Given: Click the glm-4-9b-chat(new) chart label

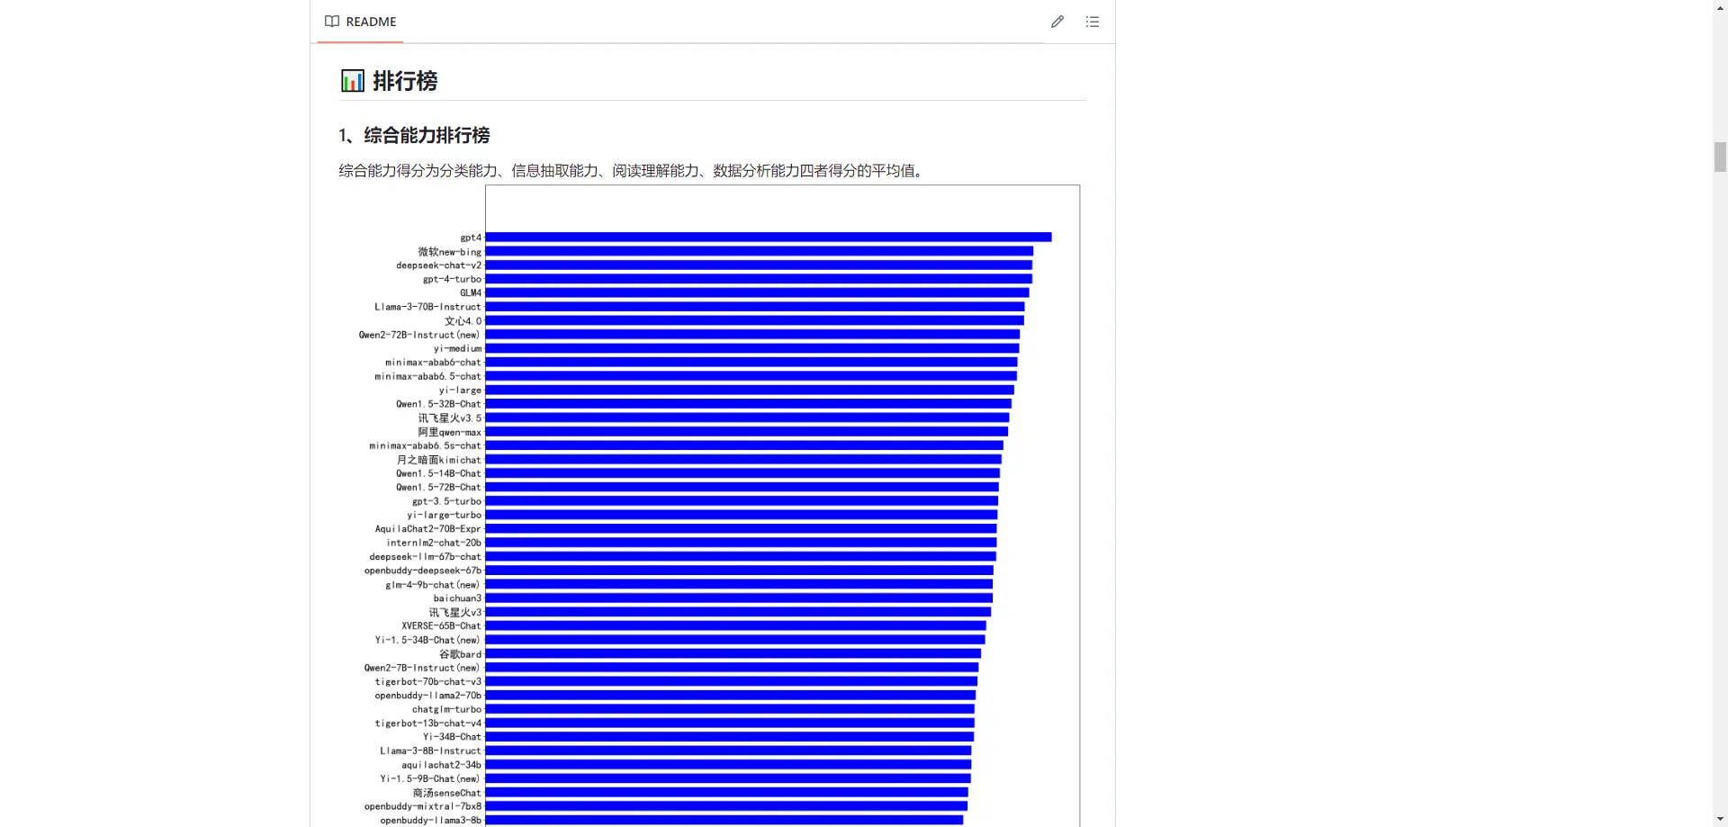Looking at the screenshot, I should [x=433, y=585].
